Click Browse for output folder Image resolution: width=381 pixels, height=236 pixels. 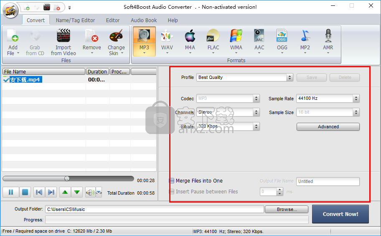[287, 209]
